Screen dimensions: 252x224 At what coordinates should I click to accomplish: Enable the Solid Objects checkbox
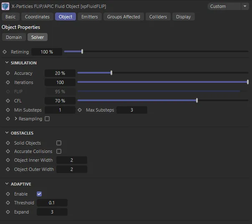pos(59,143)
